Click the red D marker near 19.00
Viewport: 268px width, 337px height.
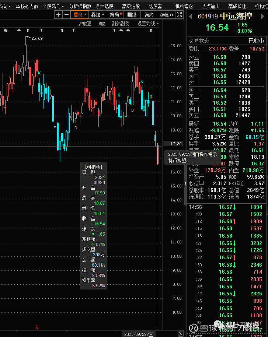click(x=76, y=128)
